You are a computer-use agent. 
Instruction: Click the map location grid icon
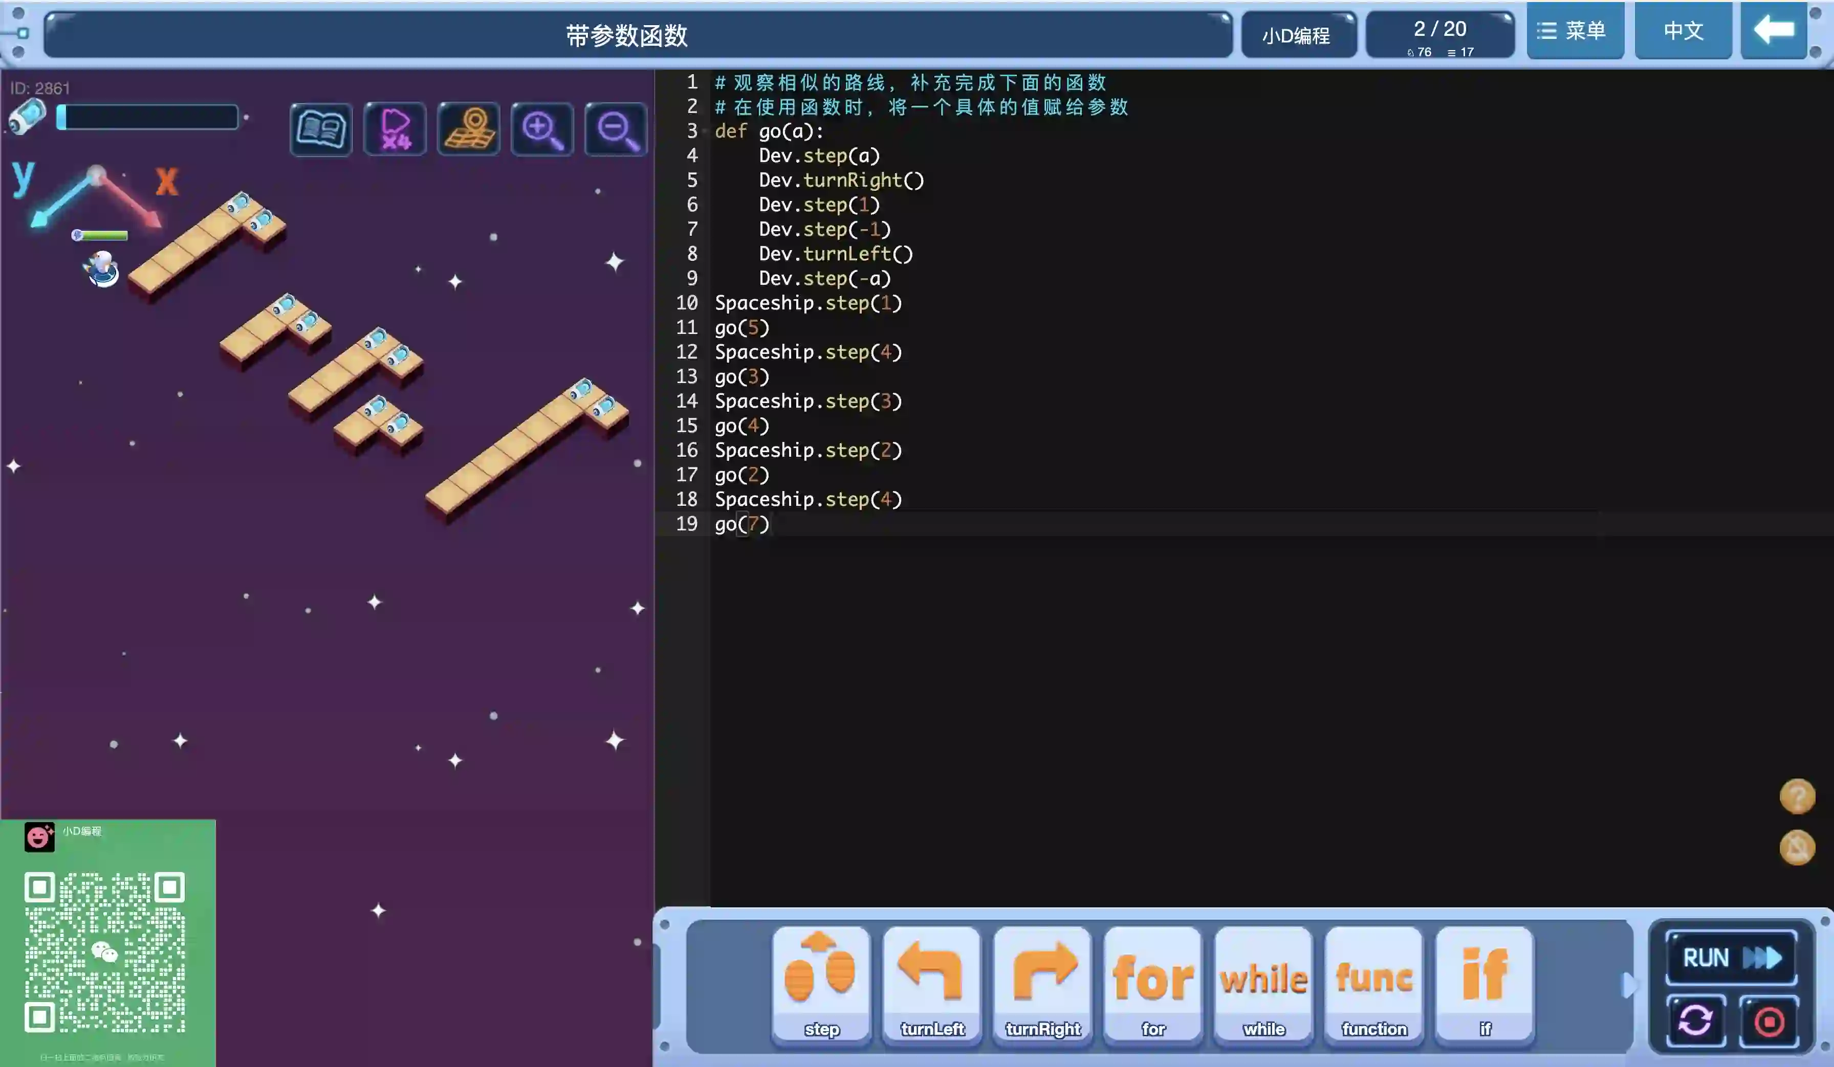tap(469, 129)
